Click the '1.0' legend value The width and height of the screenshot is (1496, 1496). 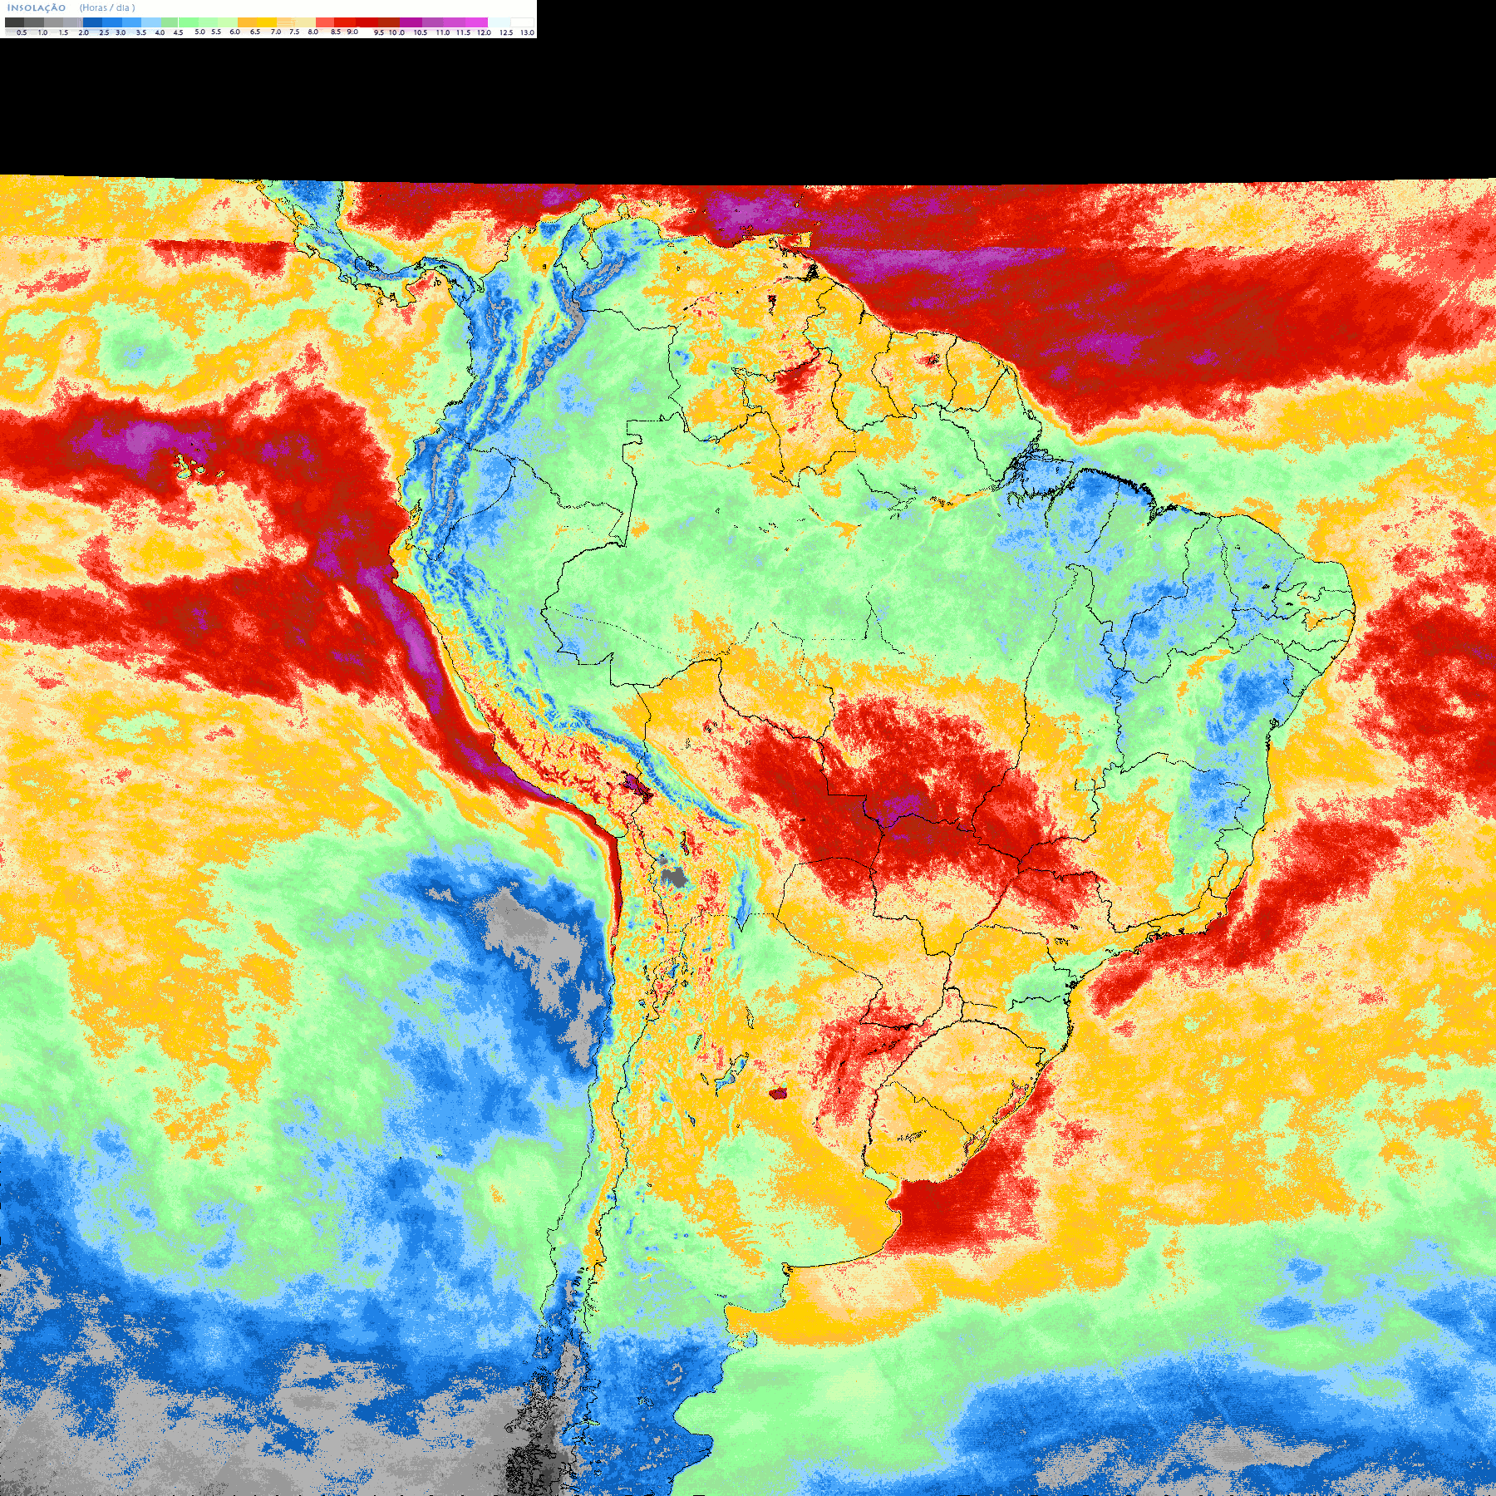tap(42, 32)
